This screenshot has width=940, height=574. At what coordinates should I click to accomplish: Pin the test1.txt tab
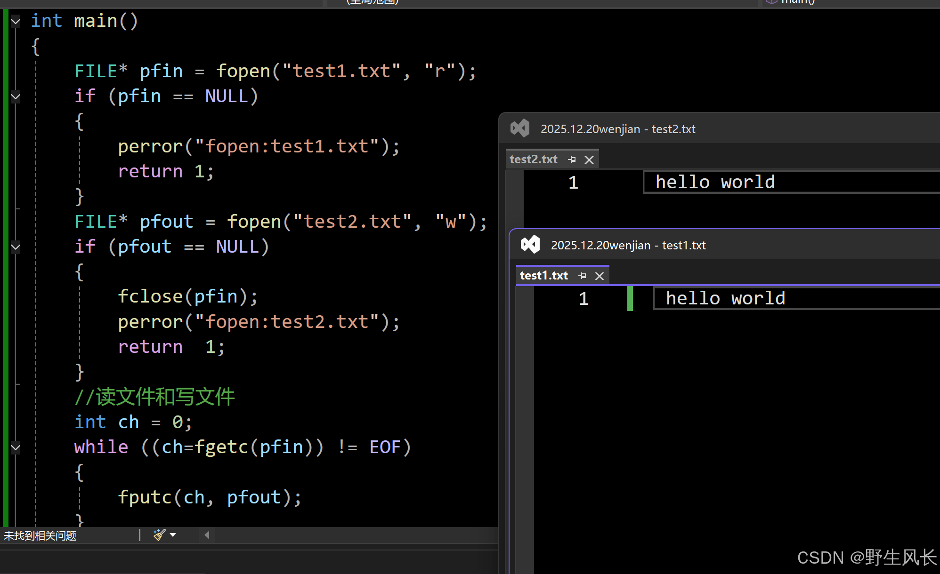point(583,276)
